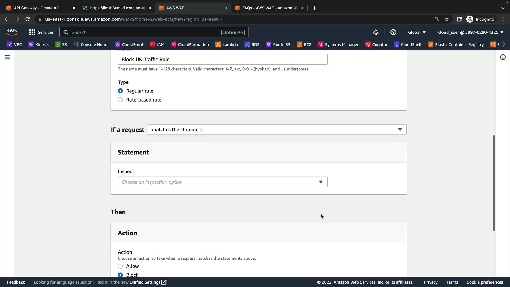Viewport: 510px width, 287px height.
Task: Open the Global region selector
Action: (416, 32)
